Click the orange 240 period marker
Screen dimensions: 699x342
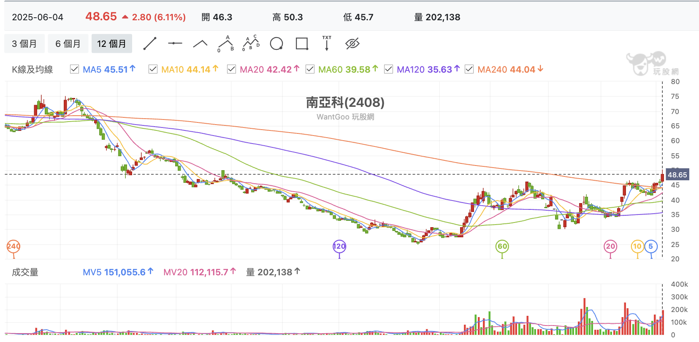coord(14,247)
